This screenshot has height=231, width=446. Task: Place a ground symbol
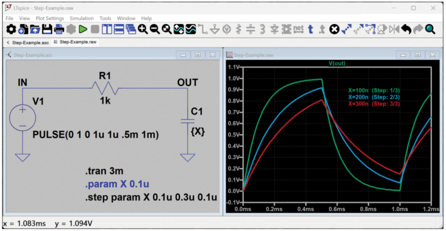click(215, 29)
